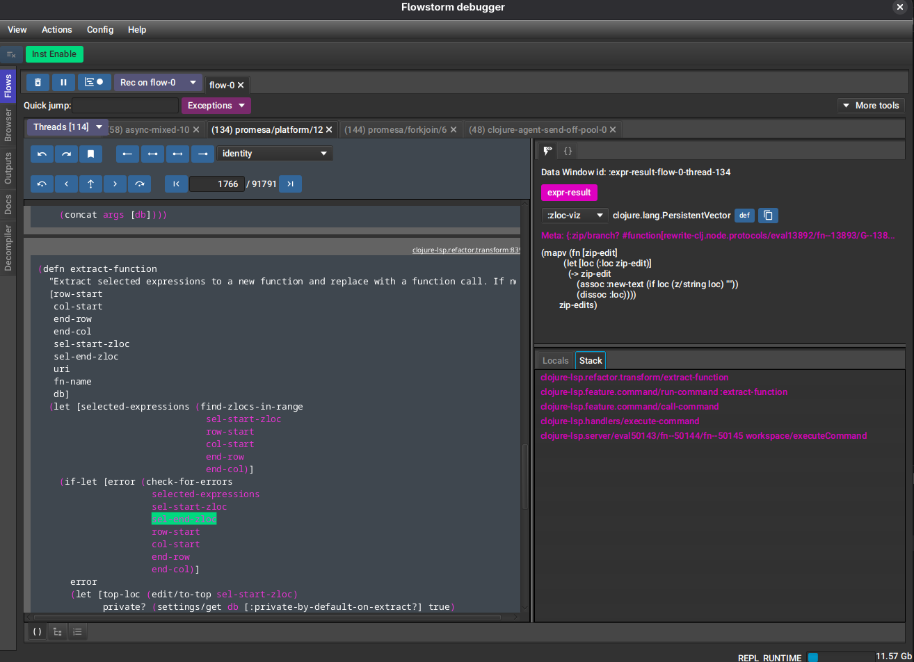Switch to the promesa/forkjoin/6 thread tab
Viewport: 914px width, 662px height.
pos(395,129)
